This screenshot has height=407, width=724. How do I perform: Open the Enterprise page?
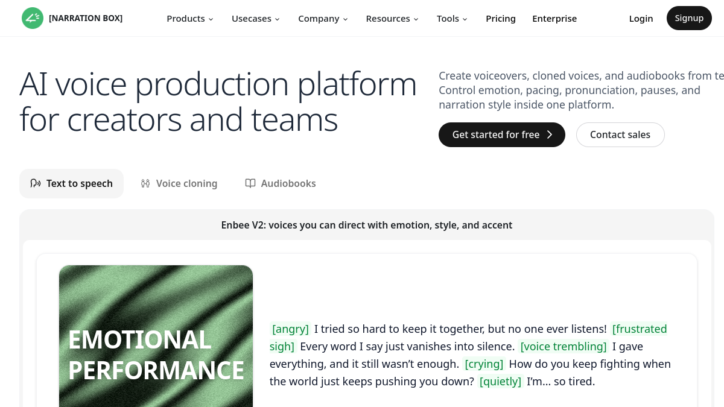point(554,19)
